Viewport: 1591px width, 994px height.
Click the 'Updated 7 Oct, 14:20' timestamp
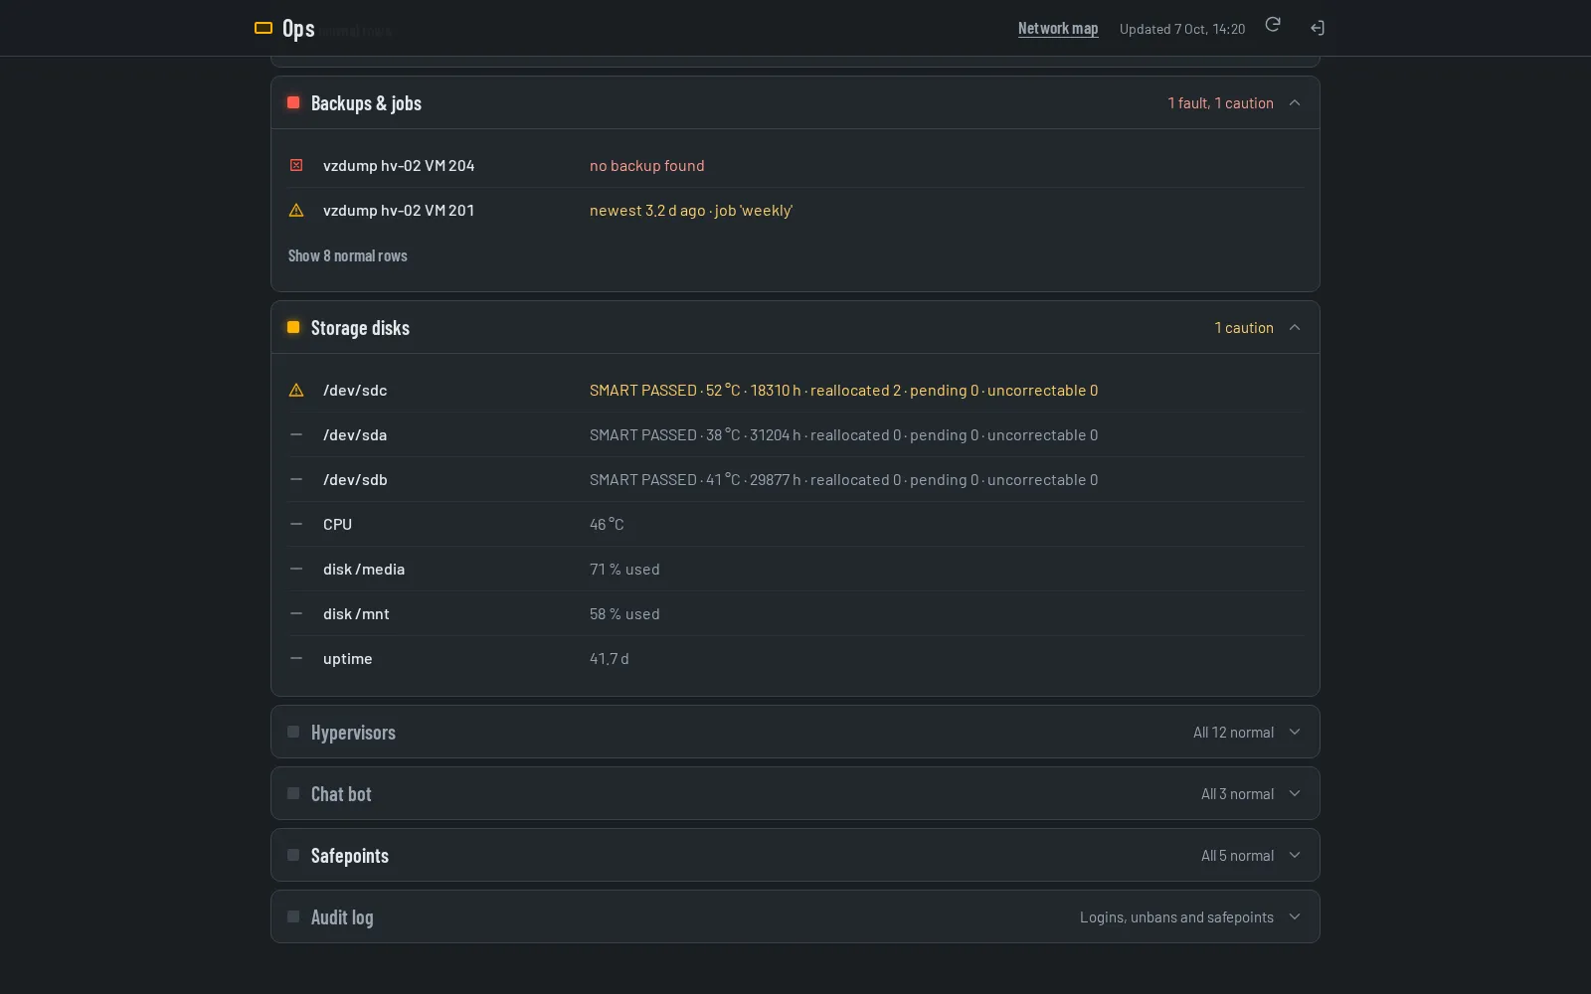point(1182,29)
